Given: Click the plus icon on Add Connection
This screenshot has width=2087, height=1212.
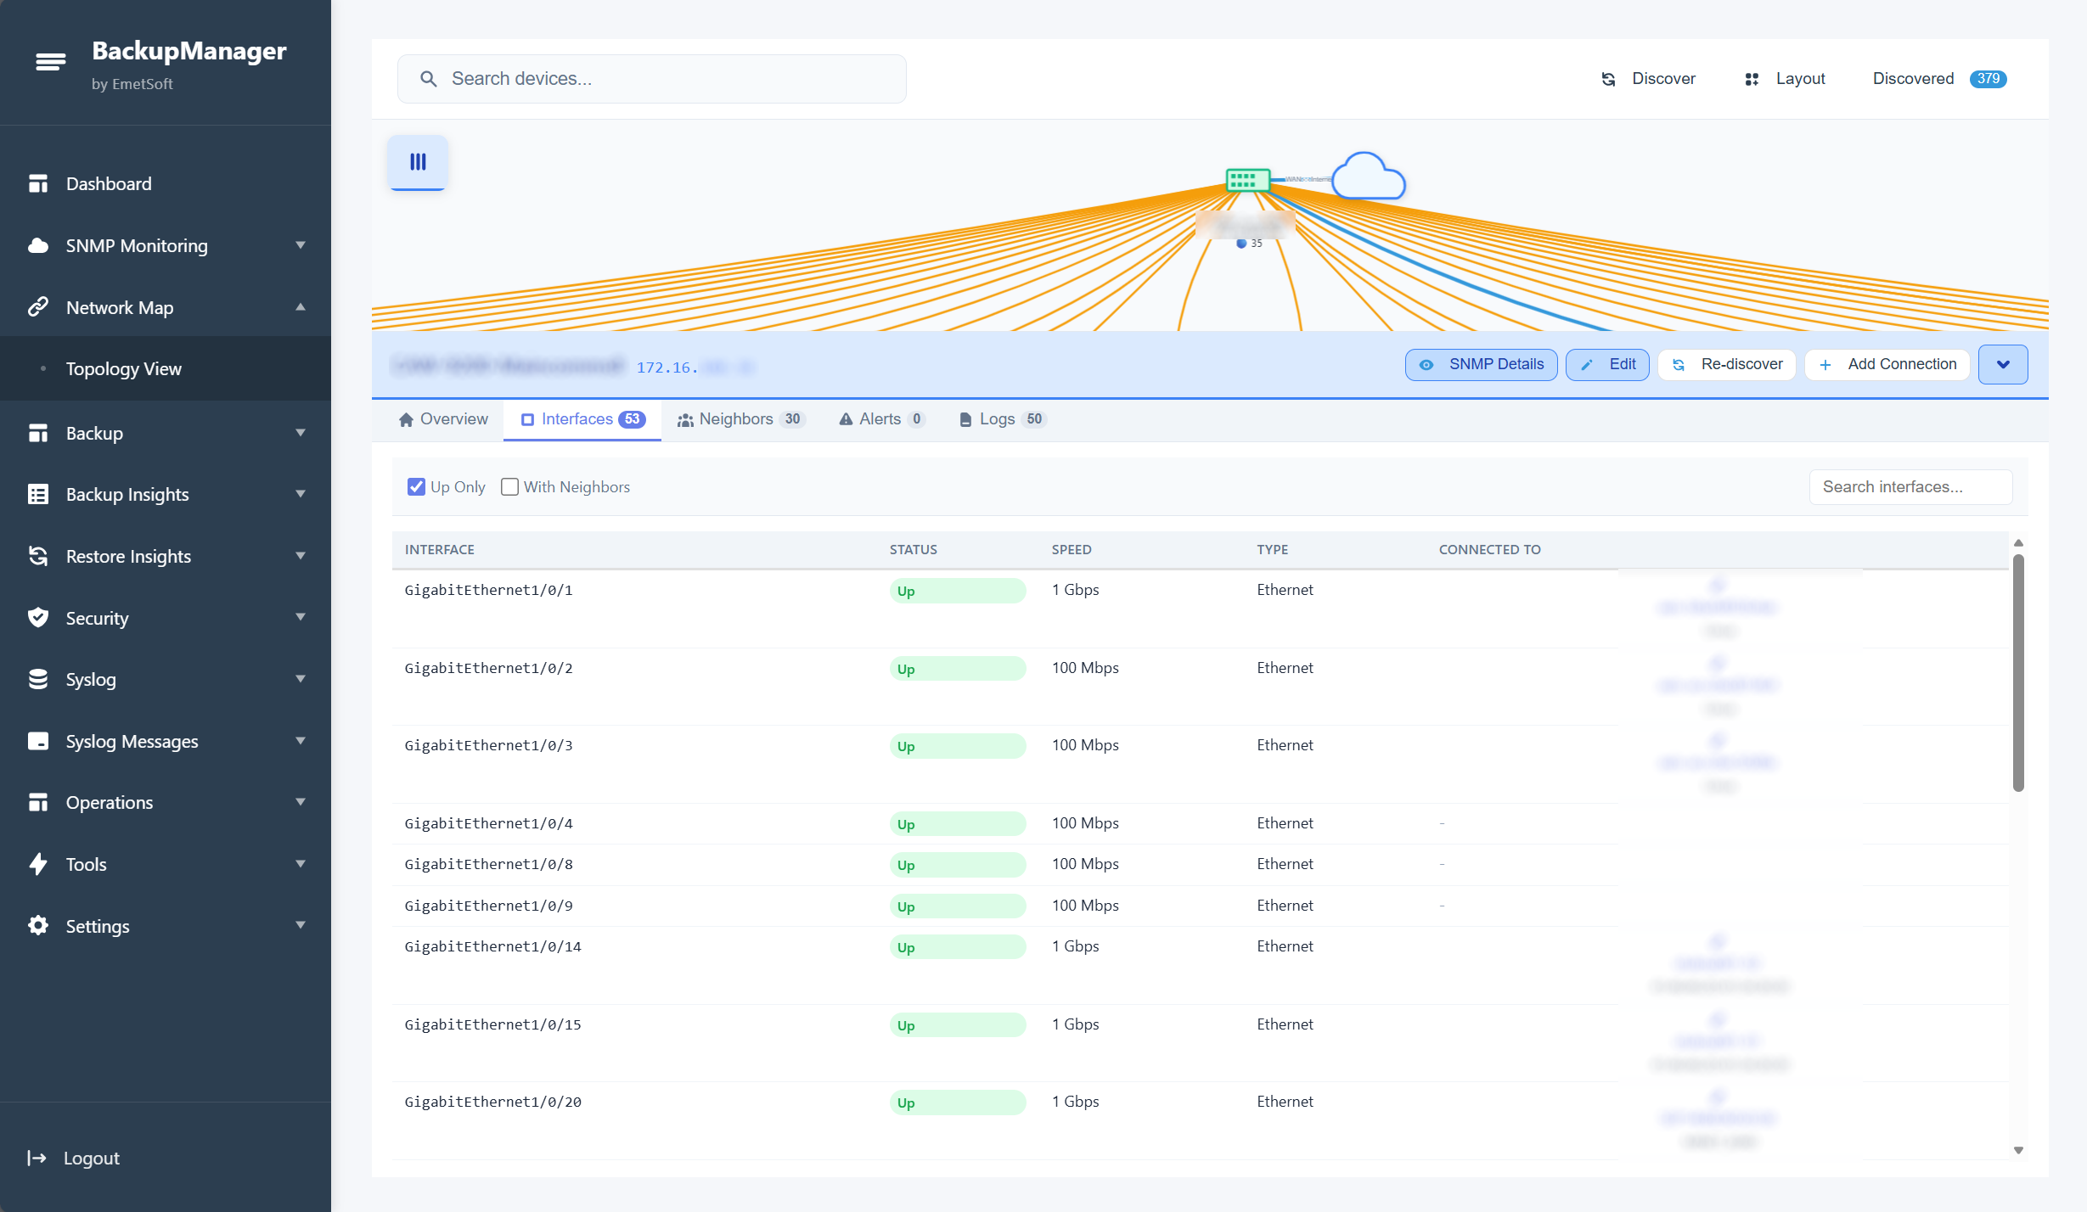Looking at the screenshot, I should coord(1825,365).
